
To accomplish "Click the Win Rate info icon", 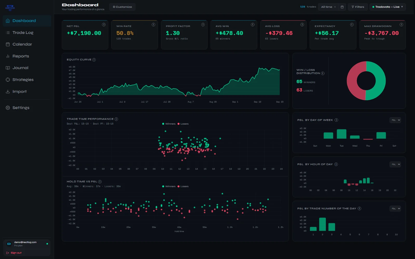I will (153, 25).
